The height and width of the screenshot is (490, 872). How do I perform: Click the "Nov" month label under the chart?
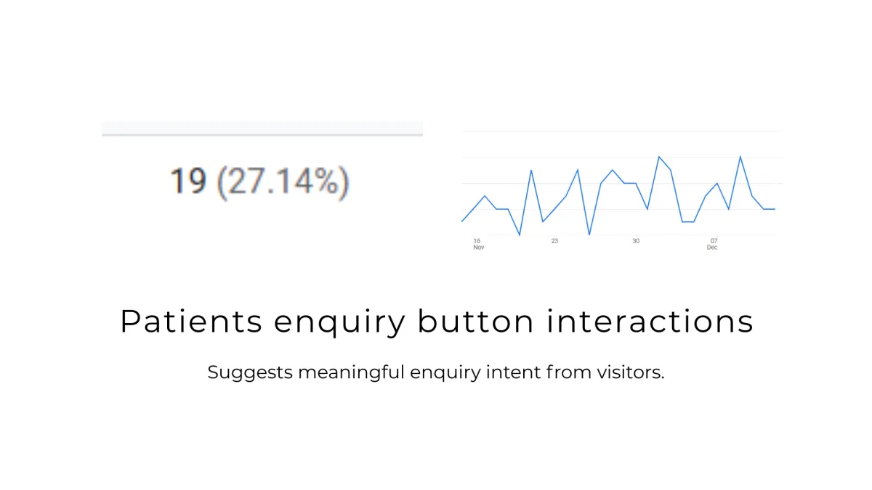479,248
